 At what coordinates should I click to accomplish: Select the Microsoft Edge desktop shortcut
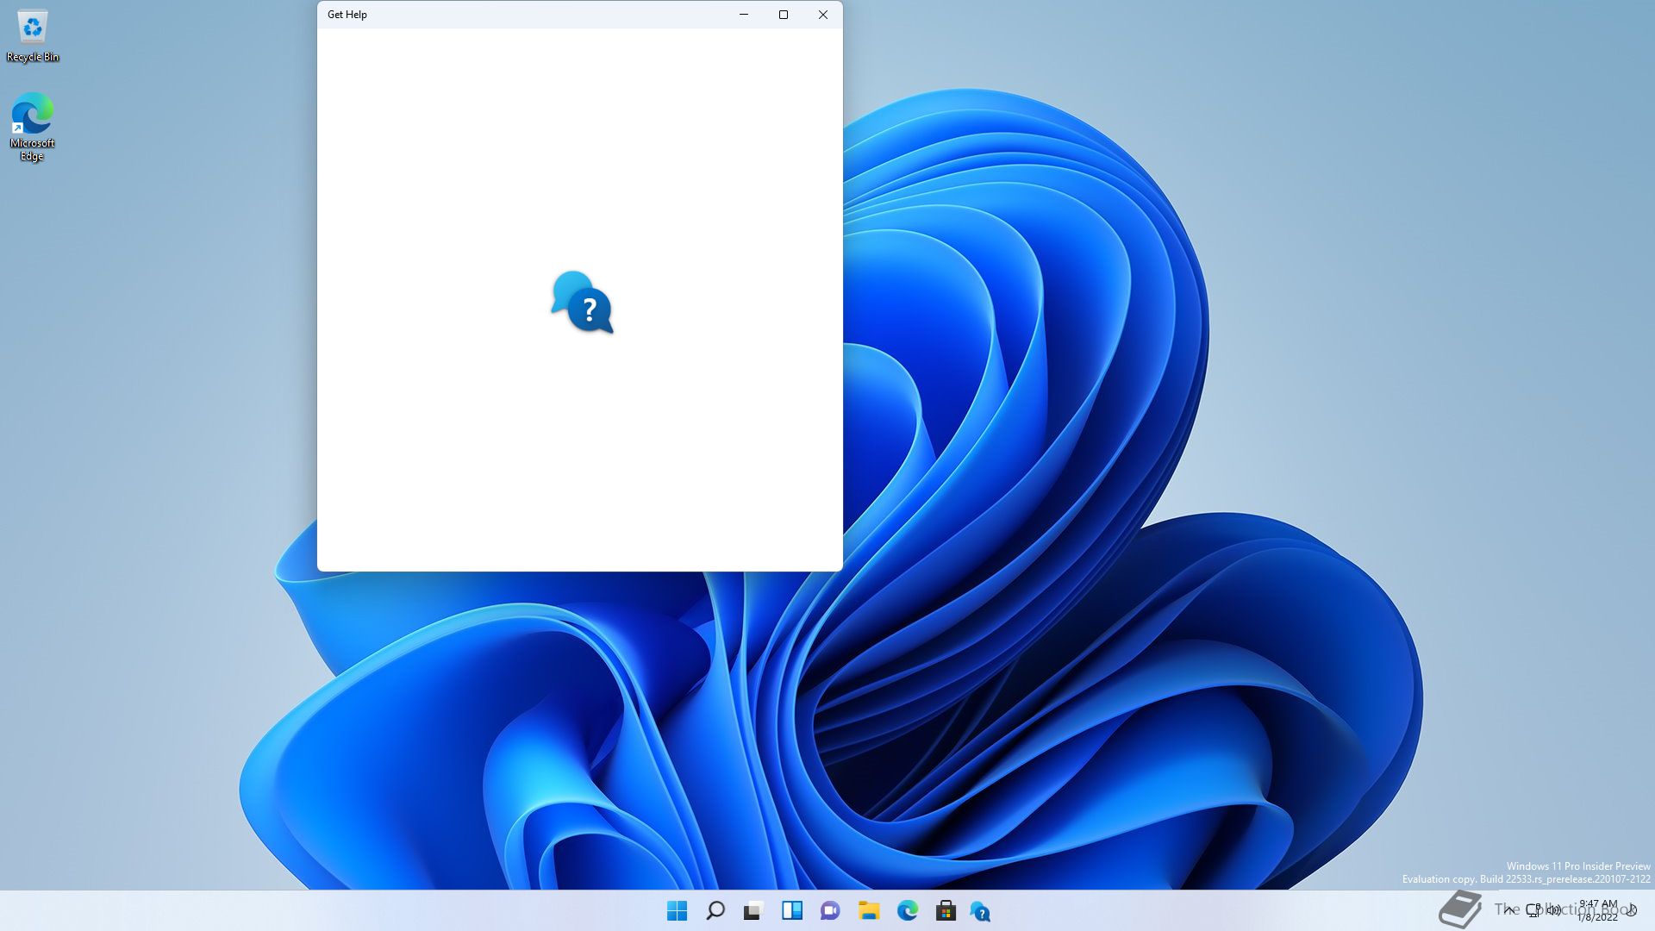(x=32, y=127)
